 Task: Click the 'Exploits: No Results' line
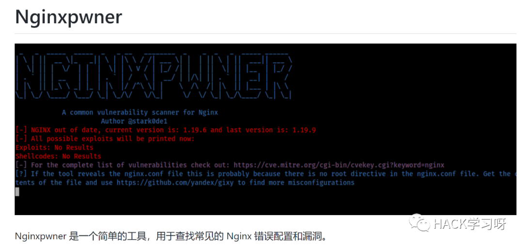click(x=54, y=147)
